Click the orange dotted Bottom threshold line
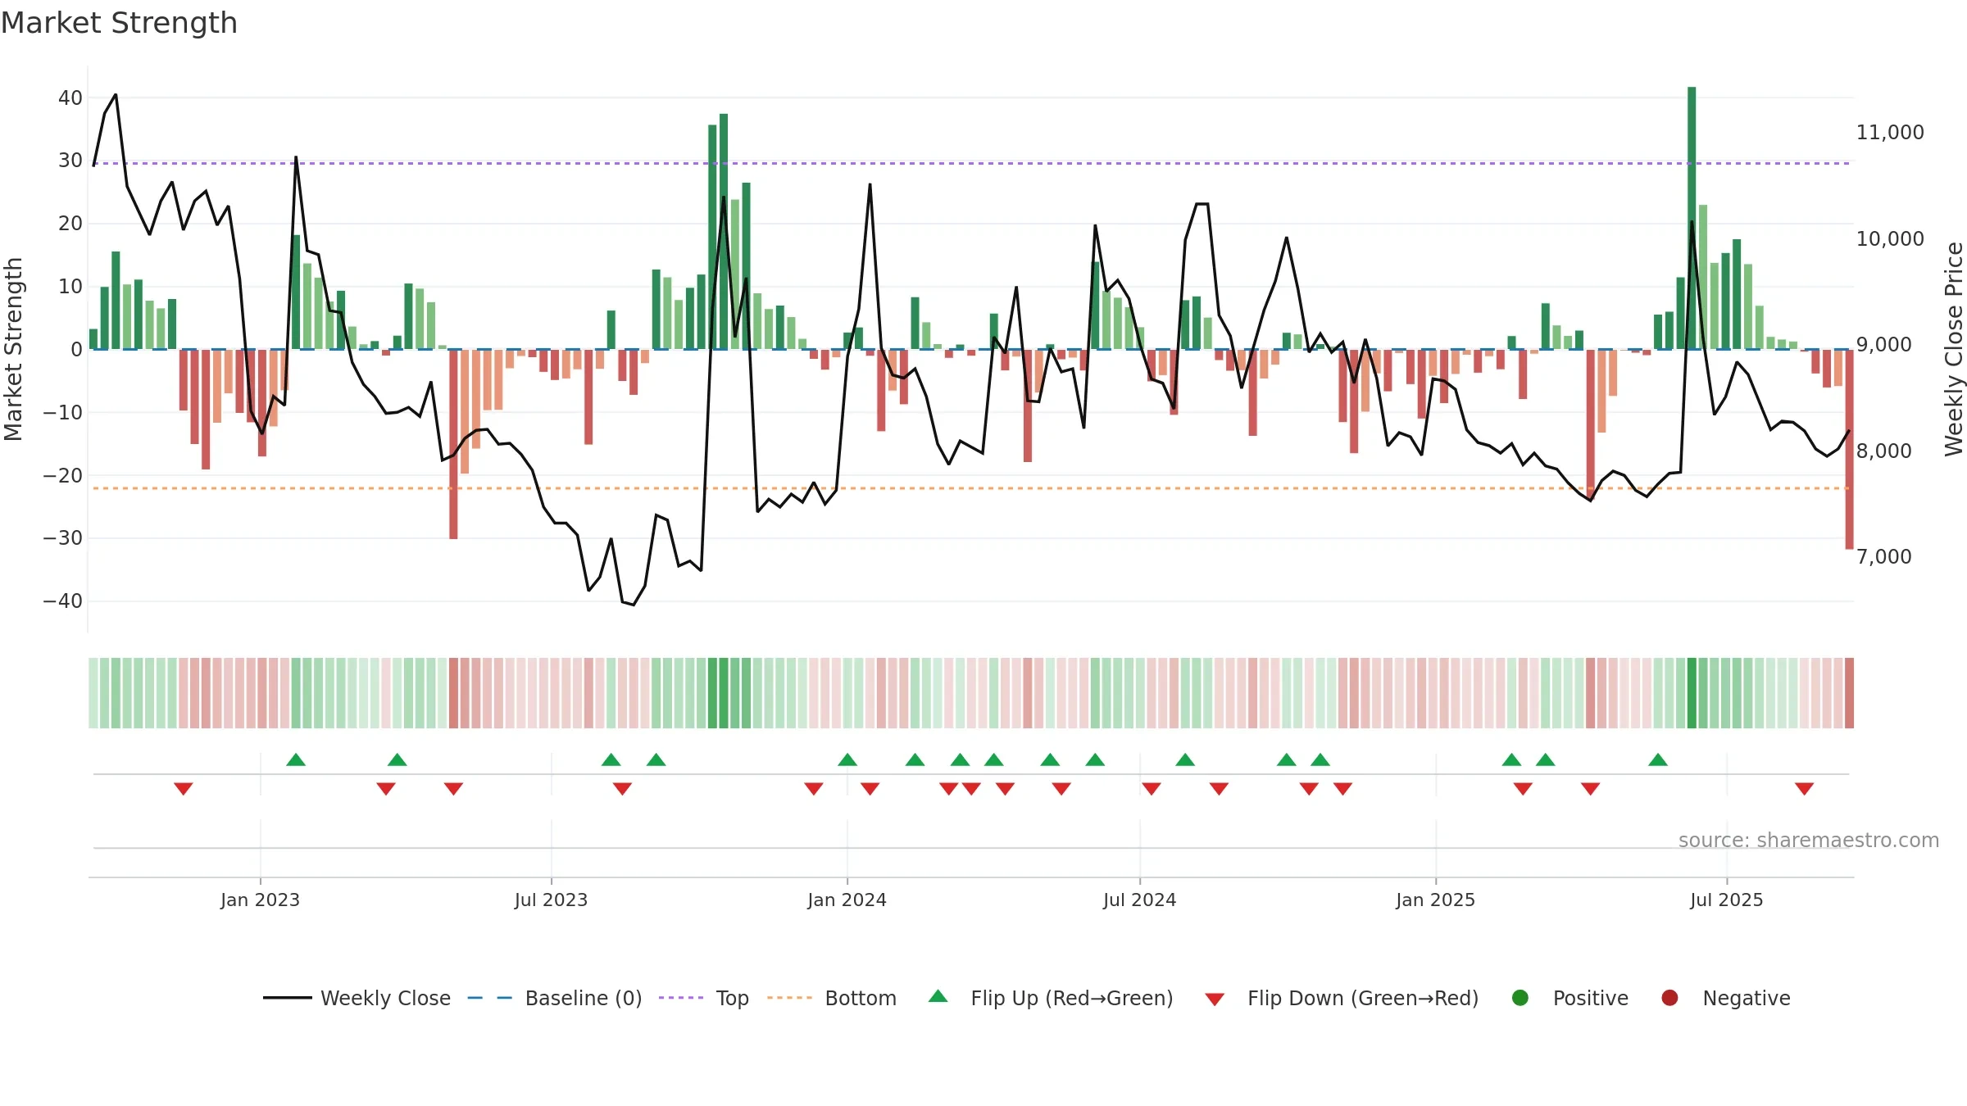Image resolution: width=1967 pixels, height=1106 pixels. click(971, 488)
